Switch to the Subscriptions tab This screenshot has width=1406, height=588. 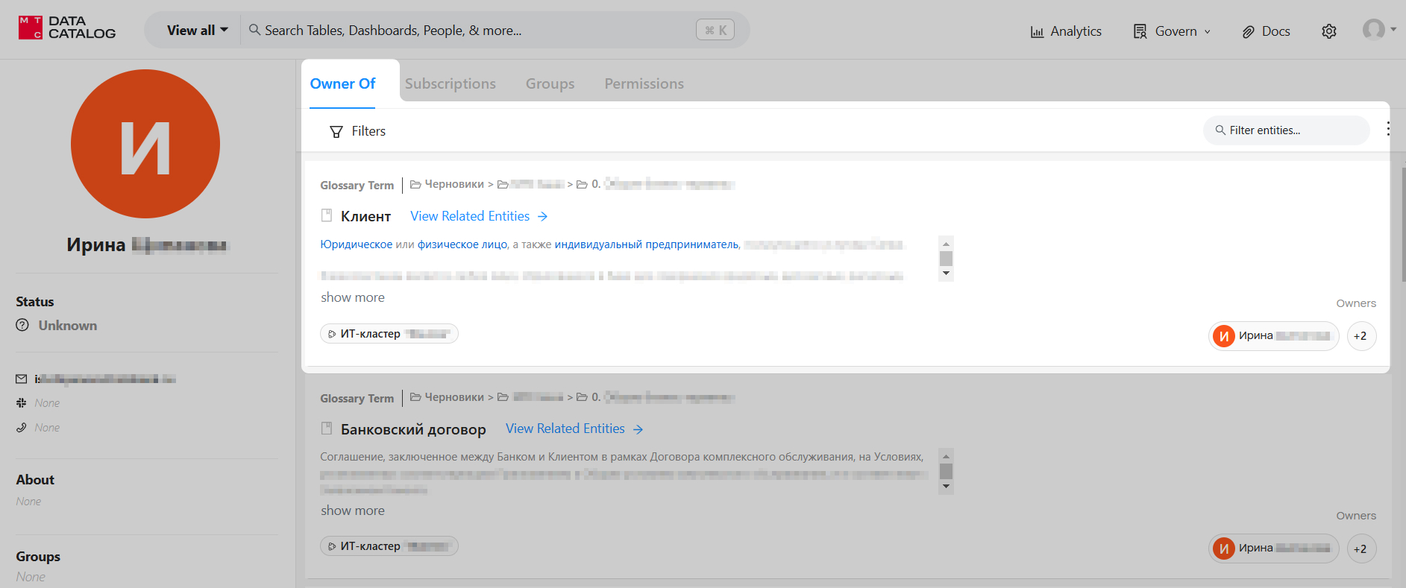[451, 84]
